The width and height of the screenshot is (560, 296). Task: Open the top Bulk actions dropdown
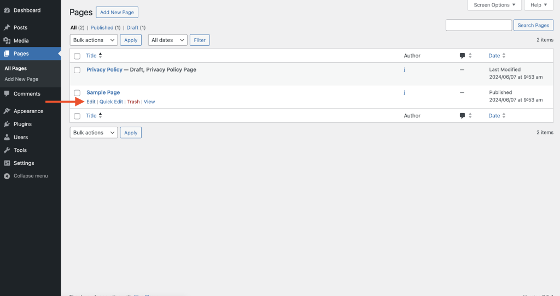[x=94, y=40]
